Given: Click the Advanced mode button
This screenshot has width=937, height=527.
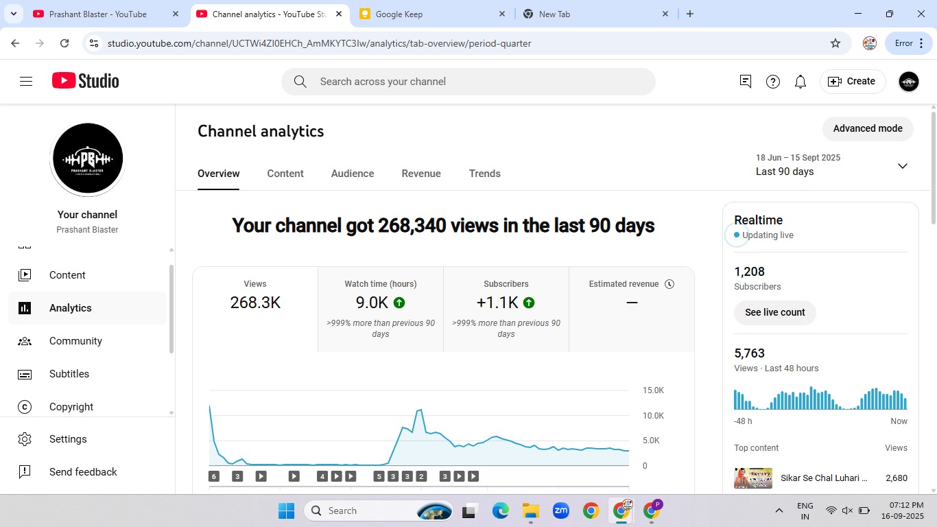Looking at the screenshot, I should (867, 128).
